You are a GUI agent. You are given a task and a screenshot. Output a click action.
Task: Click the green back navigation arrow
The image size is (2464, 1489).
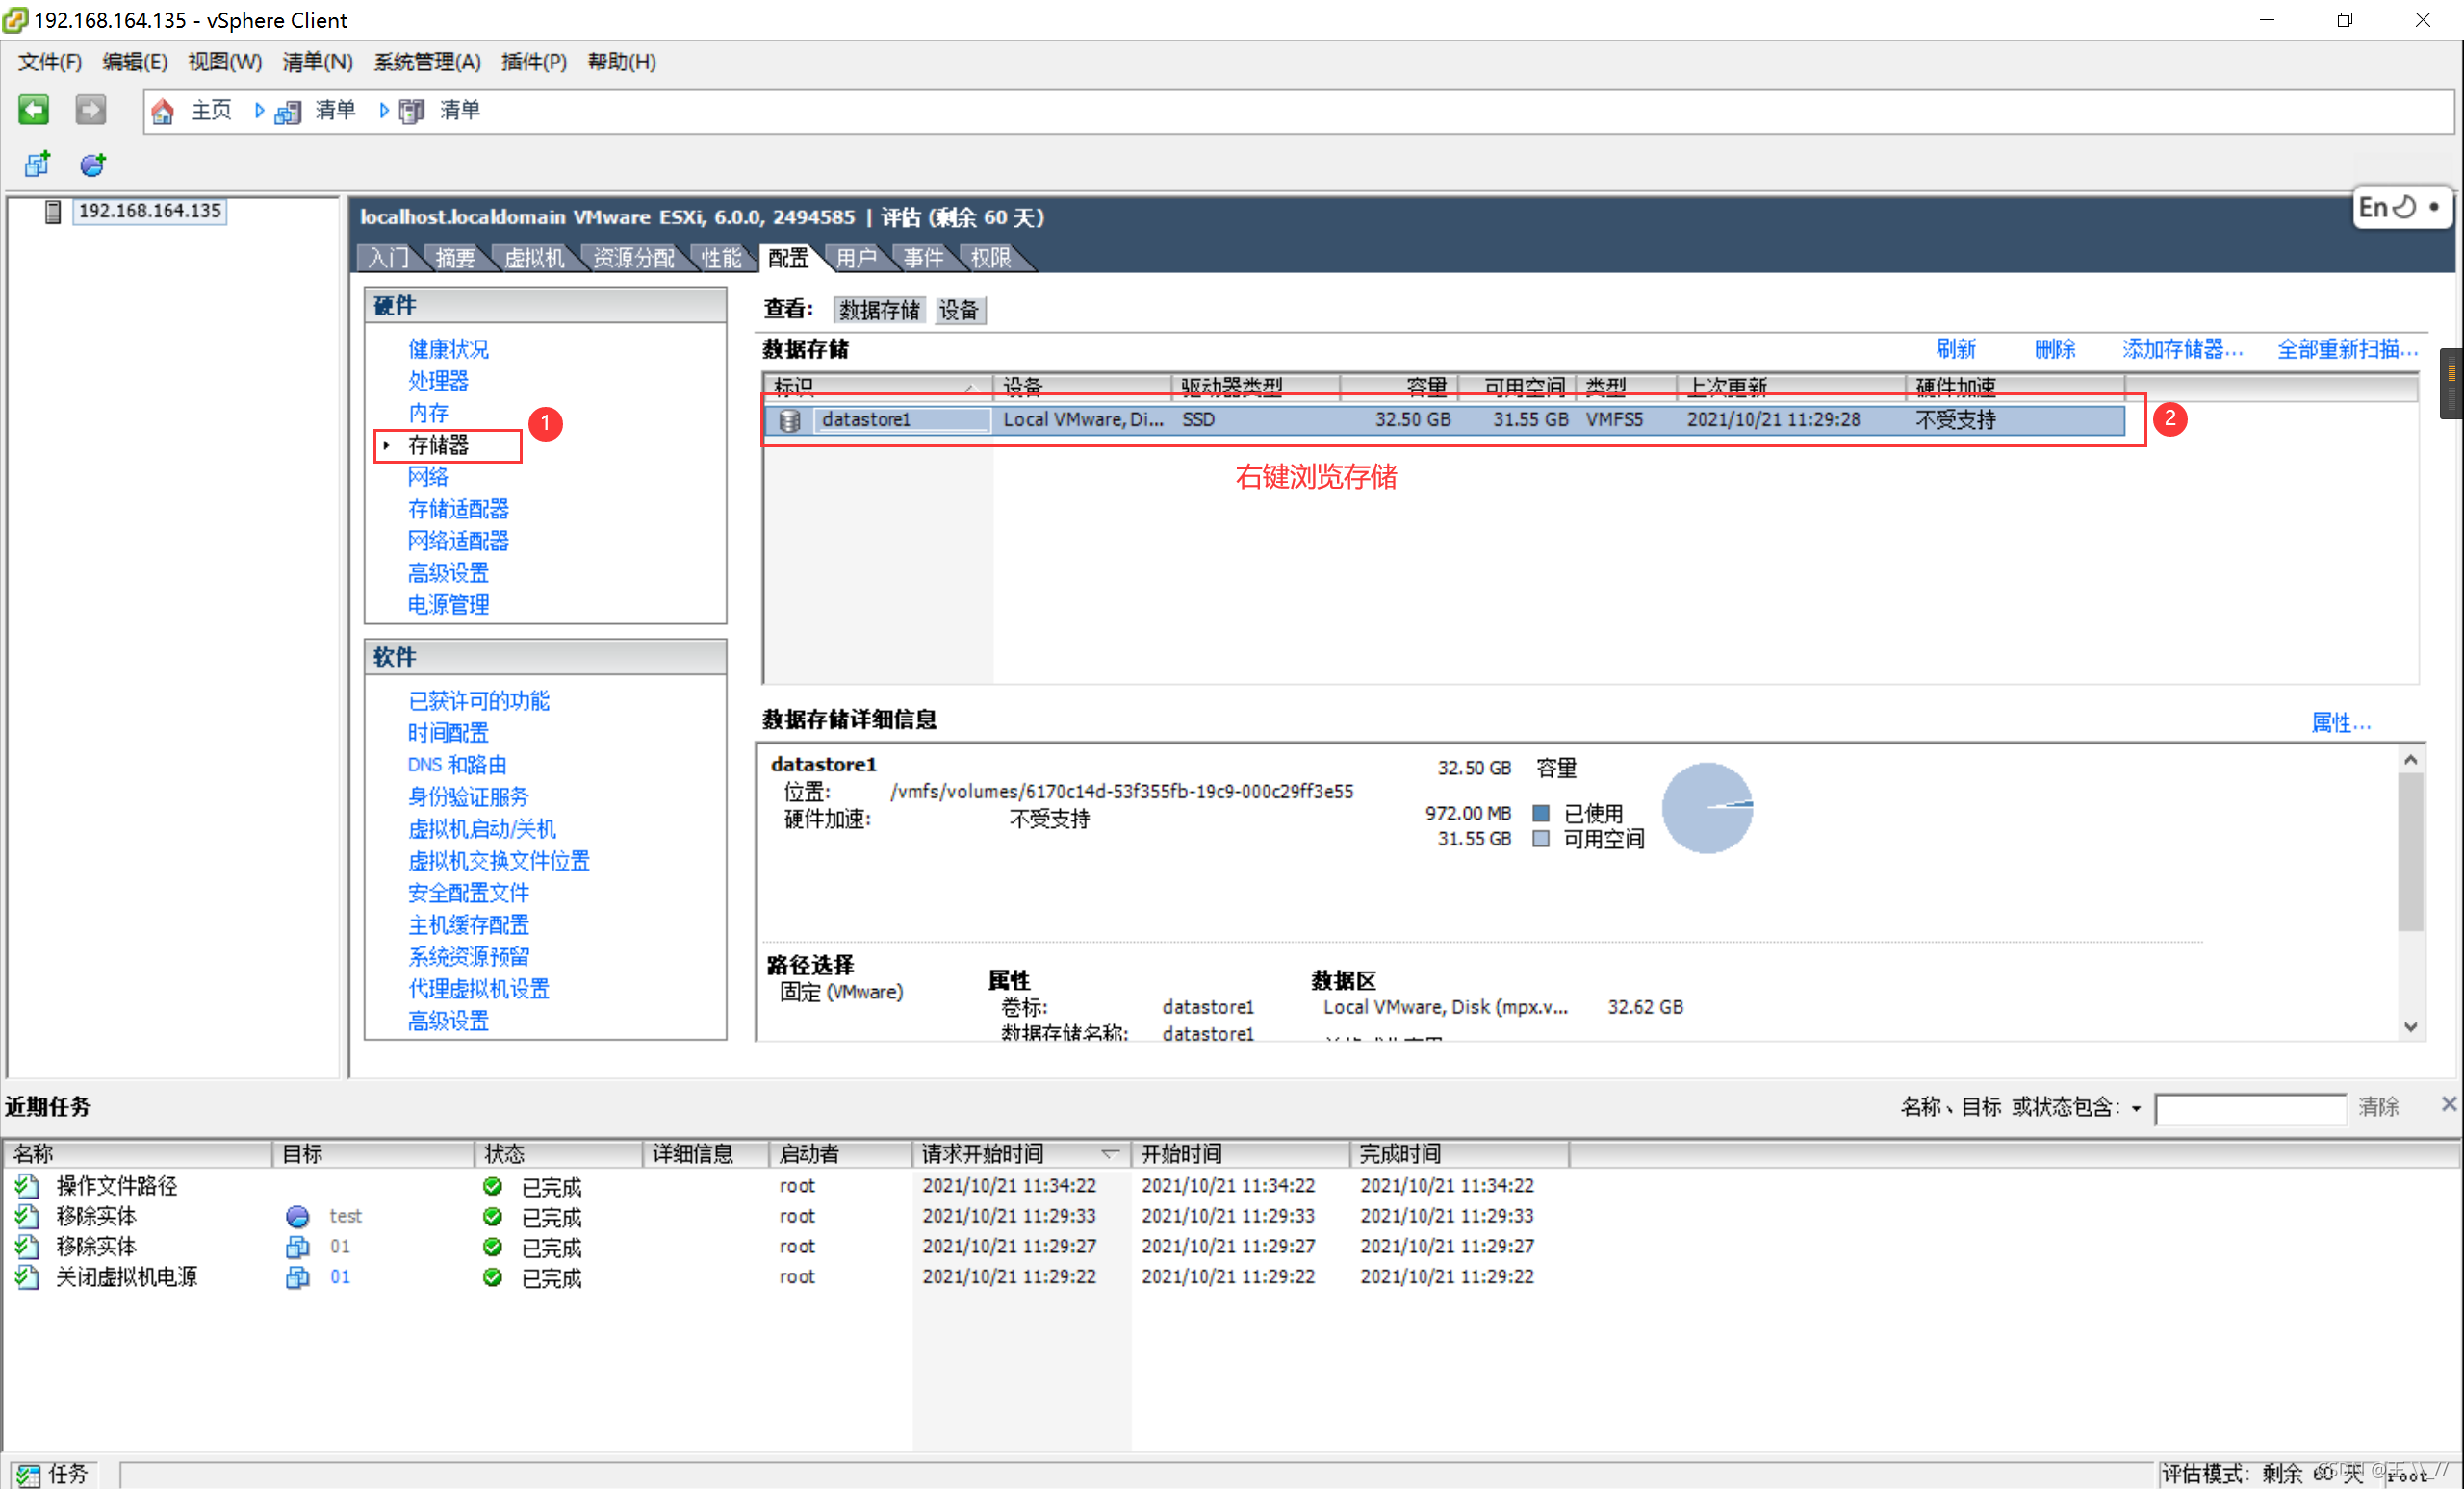pyautogui.click(x=34, y=109)
